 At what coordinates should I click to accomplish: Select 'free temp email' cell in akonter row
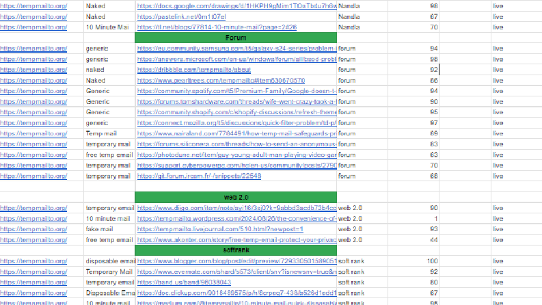click(109, 239)
